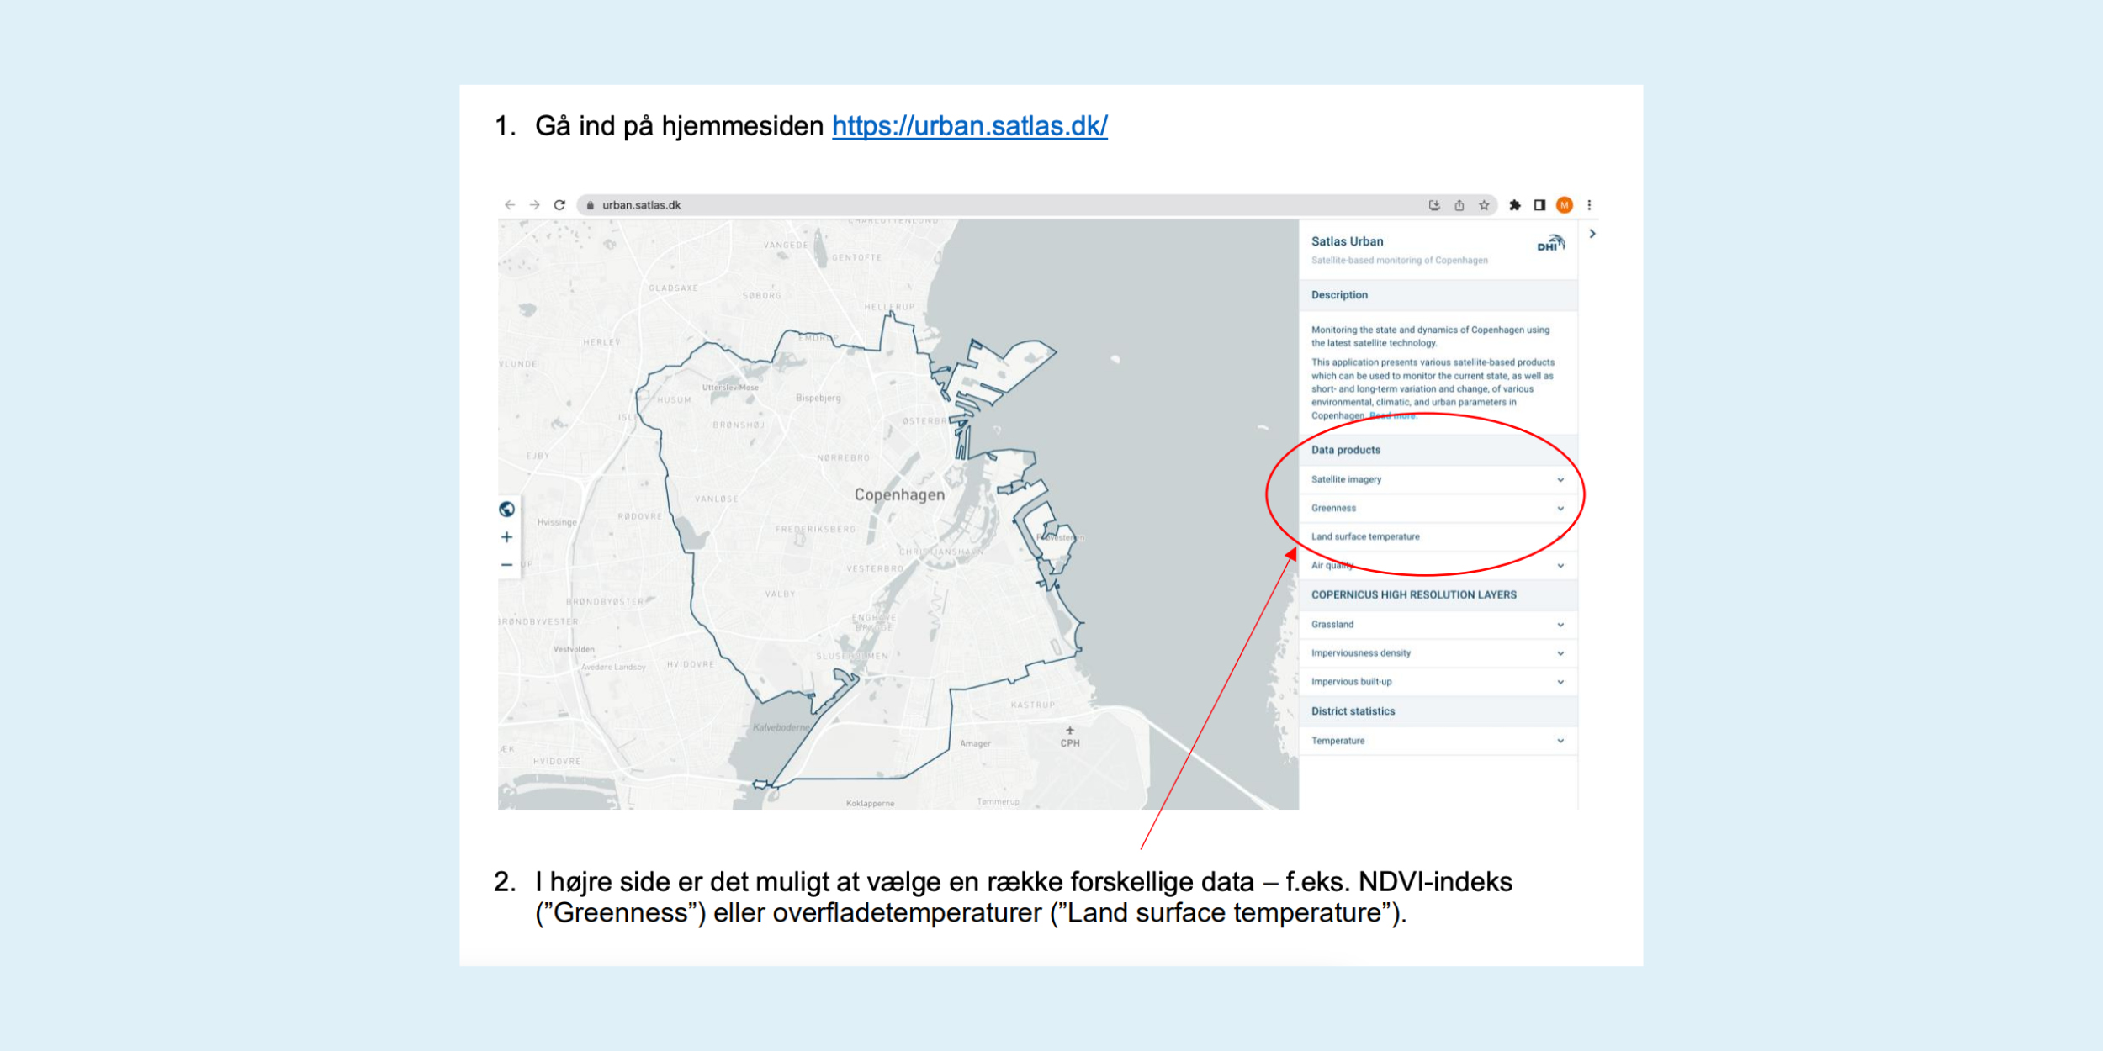Click the COPERNICUS HIGH RESOLUTION LAYERS header
The width and height of the screenshot is (2103, 1051).
[1438, 594]
